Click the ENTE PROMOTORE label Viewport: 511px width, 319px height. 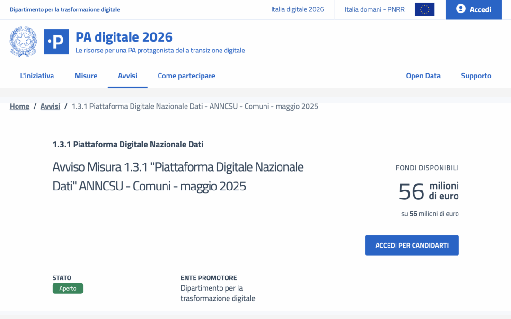[x=209, y=278]
